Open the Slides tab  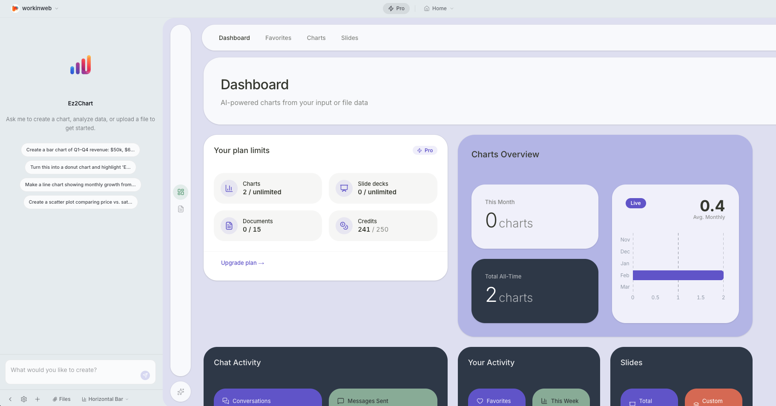click(349, 38)
